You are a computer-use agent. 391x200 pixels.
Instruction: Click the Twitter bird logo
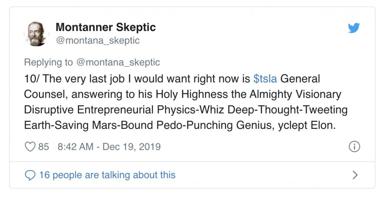[354, 28]
